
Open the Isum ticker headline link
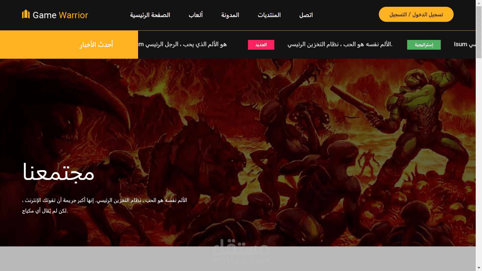click(463, 44)
